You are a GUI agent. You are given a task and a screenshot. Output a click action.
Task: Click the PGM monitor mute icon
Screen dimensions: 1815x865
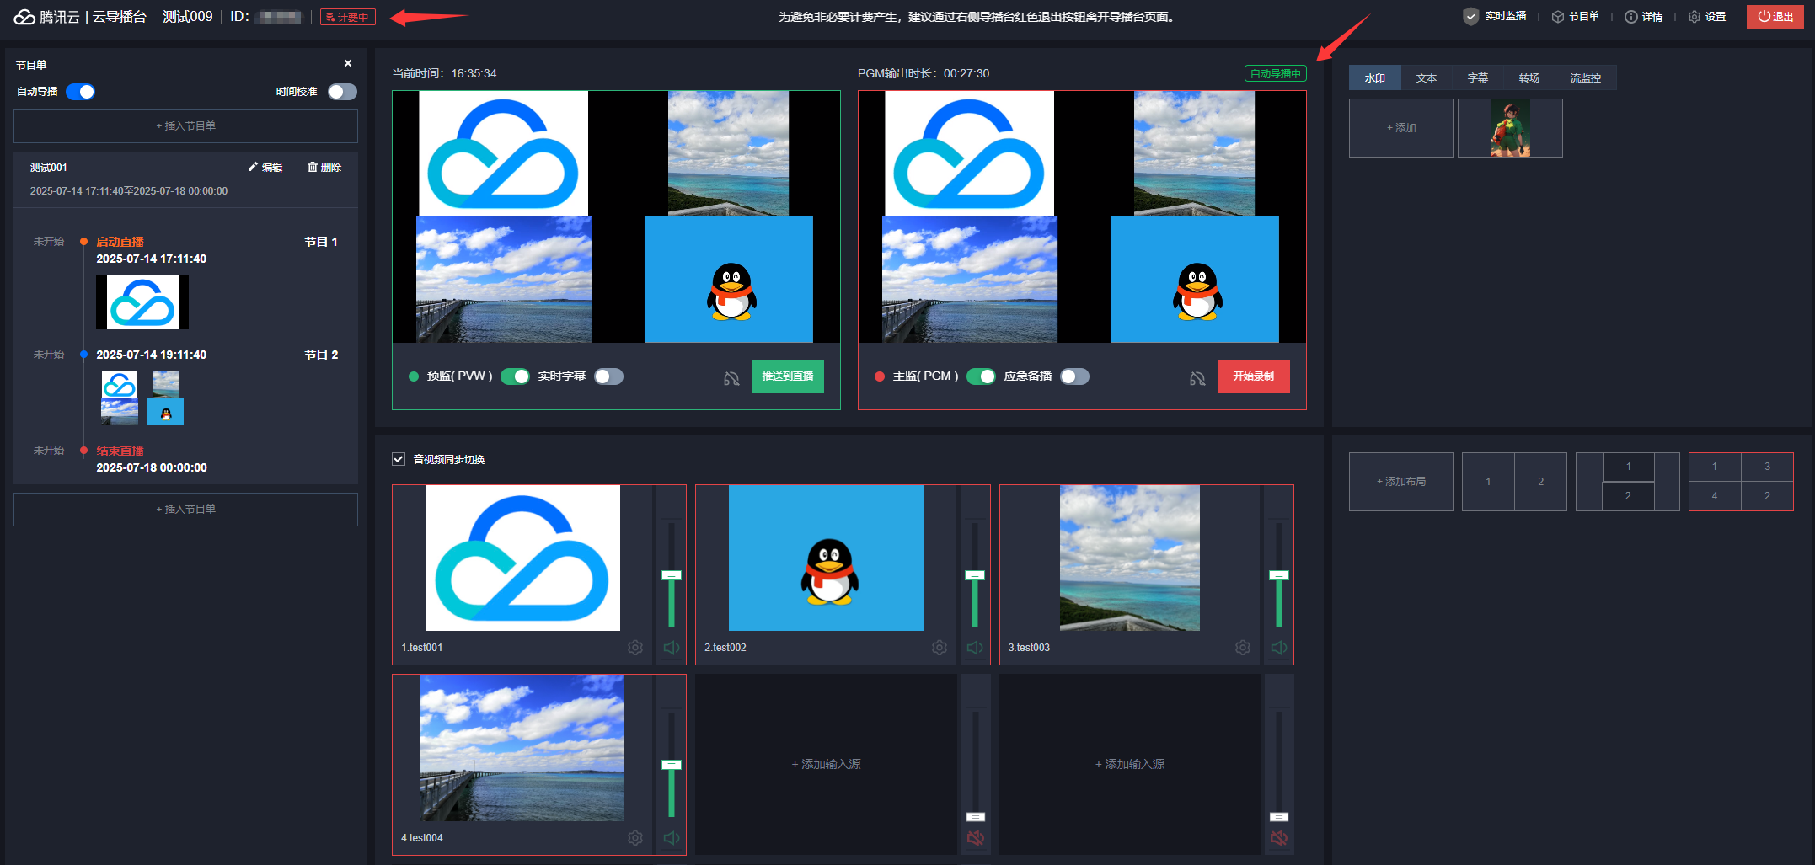1197,379
